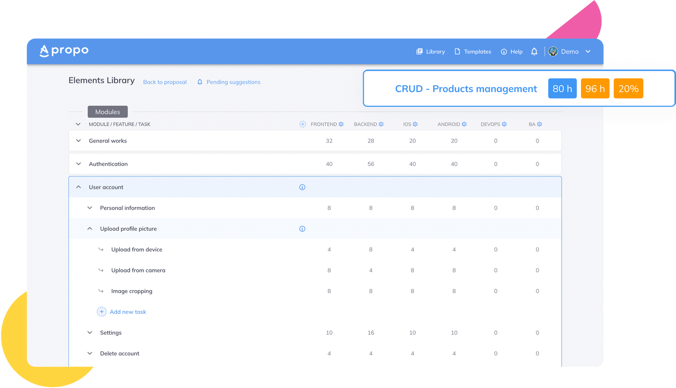Click the ANDROID column header
Viewport: 676px width, 388px height.
pos(449,124)
